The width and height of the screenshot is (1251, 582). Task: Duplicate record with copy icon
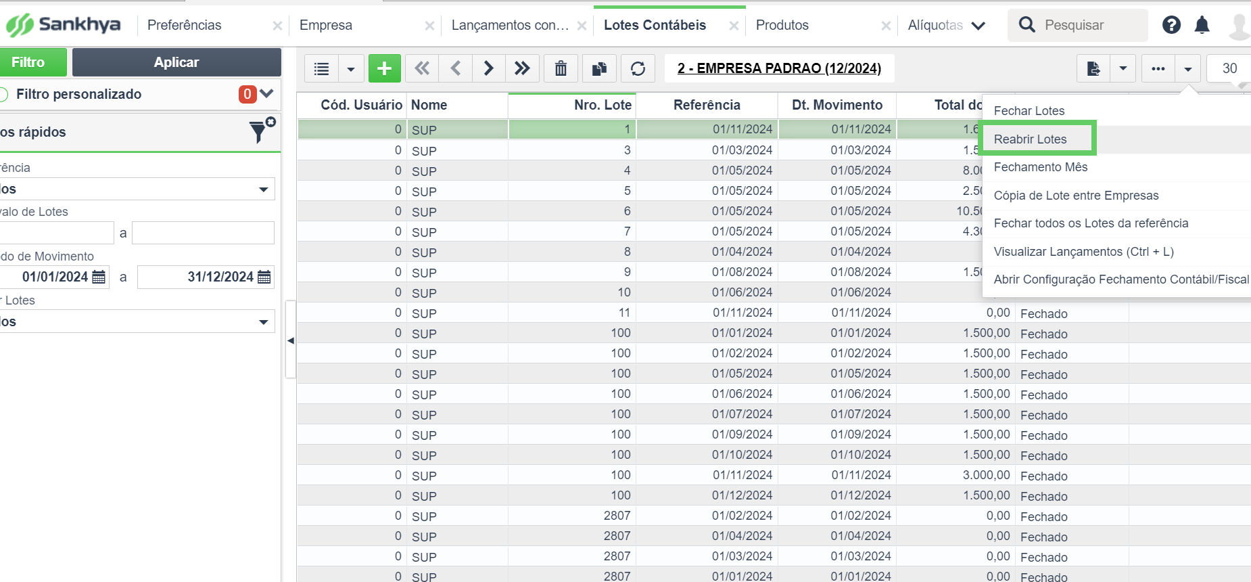click(599, 68)
